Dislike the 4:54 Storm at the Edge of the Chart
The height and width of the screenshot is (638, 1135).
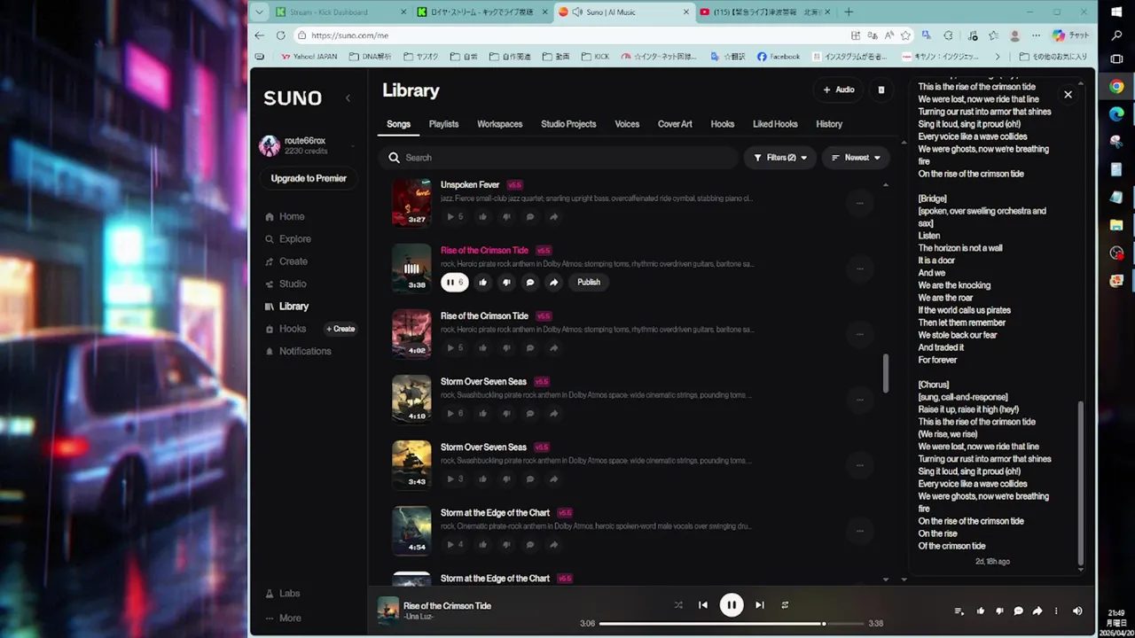(506, 545)
